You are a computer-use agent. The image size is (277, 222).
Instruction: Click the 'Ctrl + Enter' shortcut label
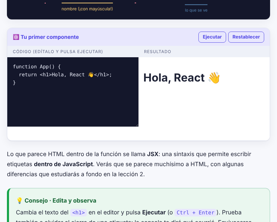(195, 212)
